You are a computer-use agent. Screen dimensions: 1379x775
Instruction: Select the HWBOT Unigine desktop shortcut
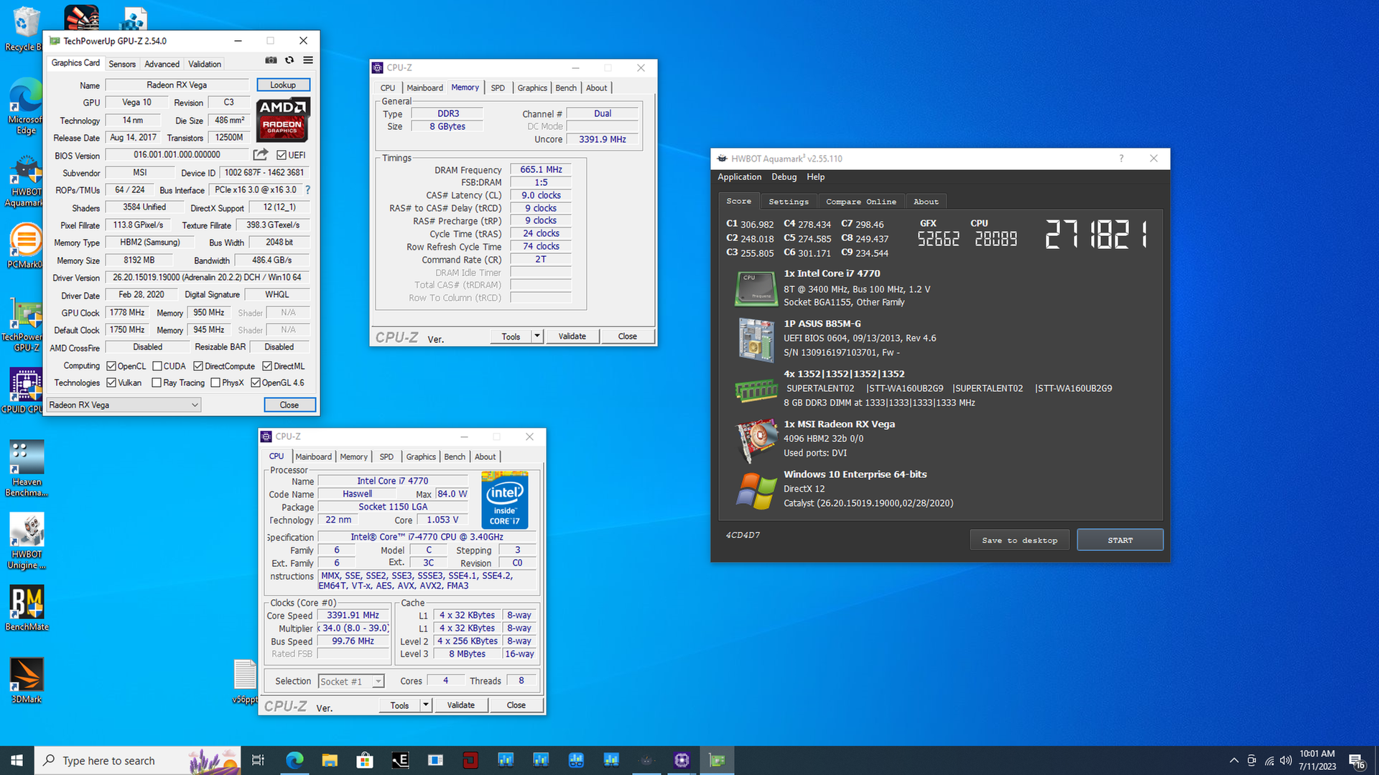pos(27,541)
